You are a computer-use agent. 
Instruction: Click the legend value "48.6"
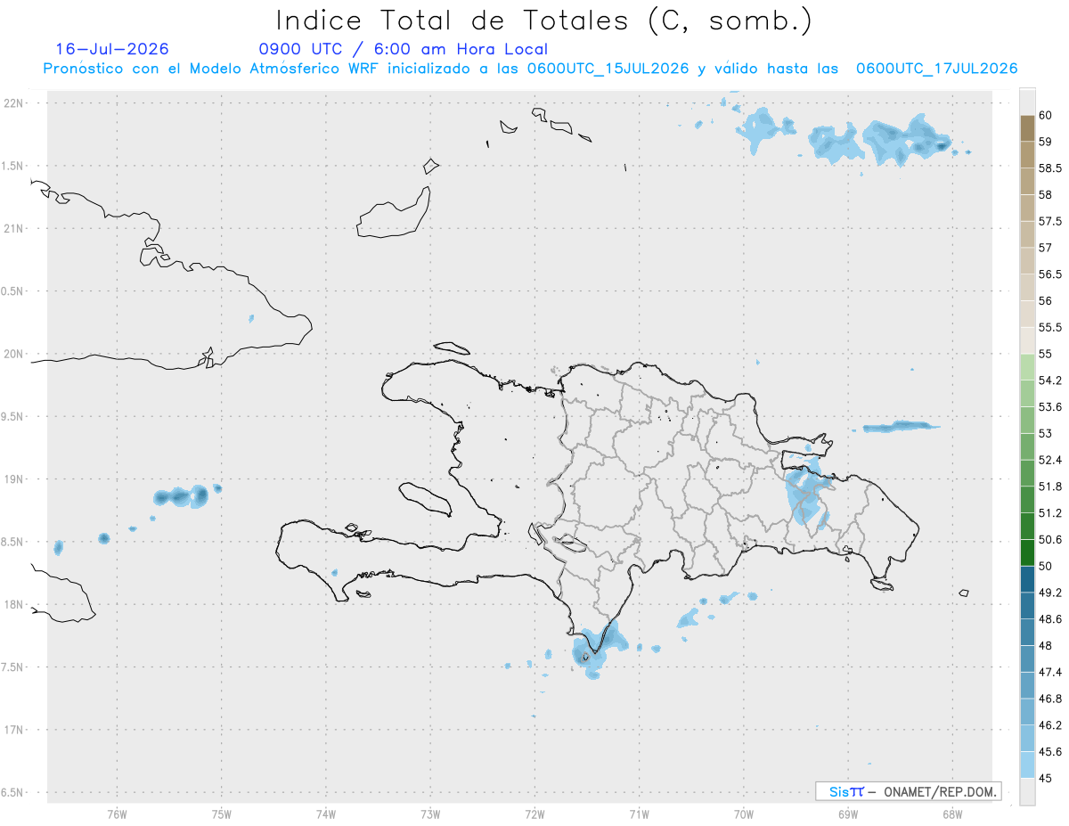point(1049,619)
